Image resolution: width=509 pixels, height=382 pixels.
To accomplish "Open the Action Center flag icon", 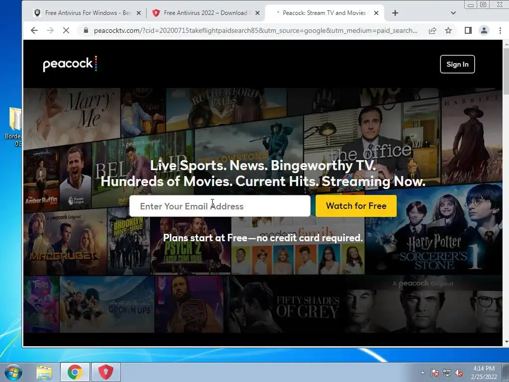I will click(434, 373).
